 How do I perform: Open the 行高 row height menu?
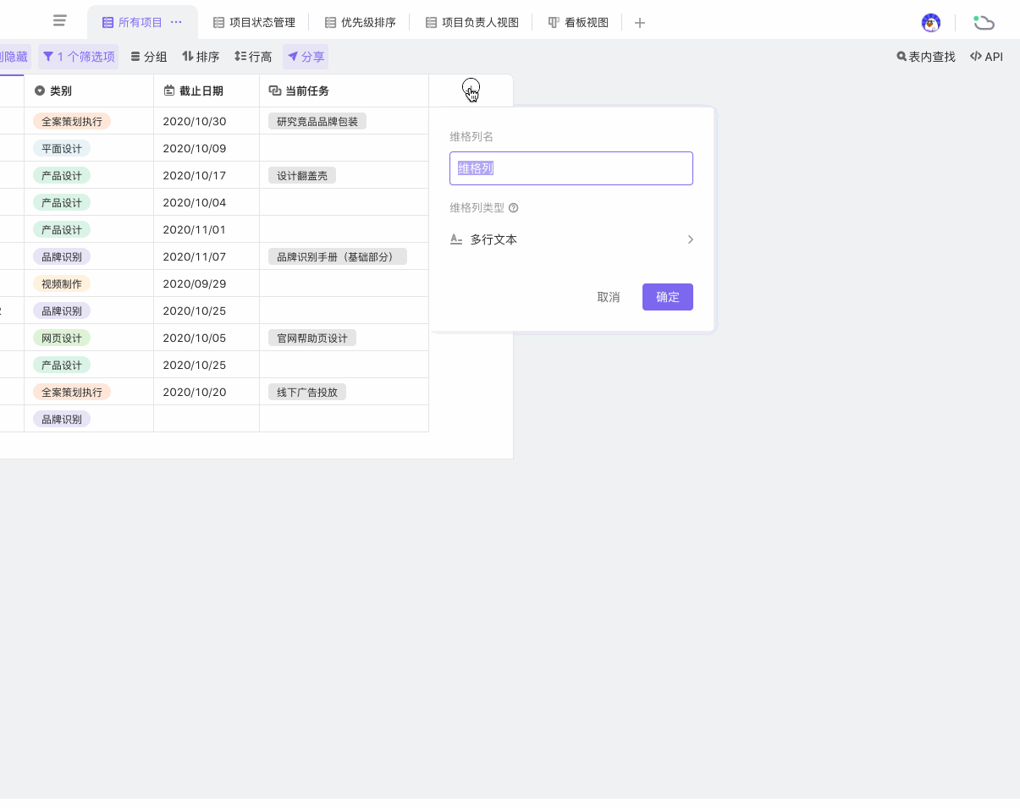(253, 57)
